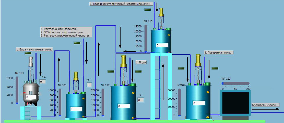
Task: Toggle the LED left of tank №112 agitator
Action: click(x=111, y=71)
